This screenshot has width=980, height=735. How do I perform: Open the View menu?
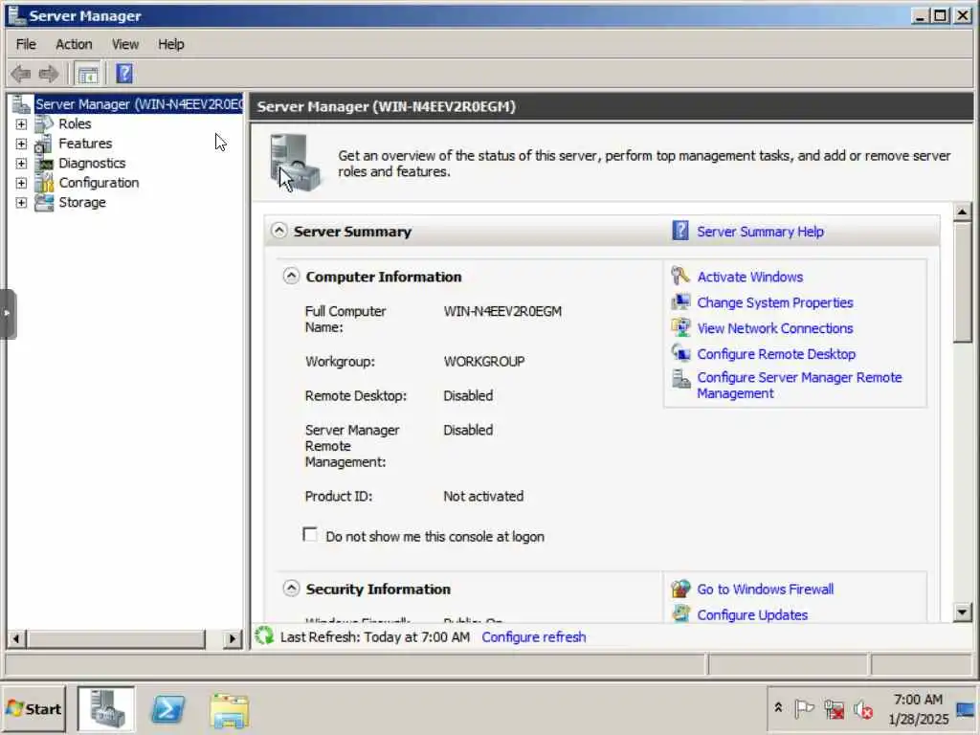(125, 44)
